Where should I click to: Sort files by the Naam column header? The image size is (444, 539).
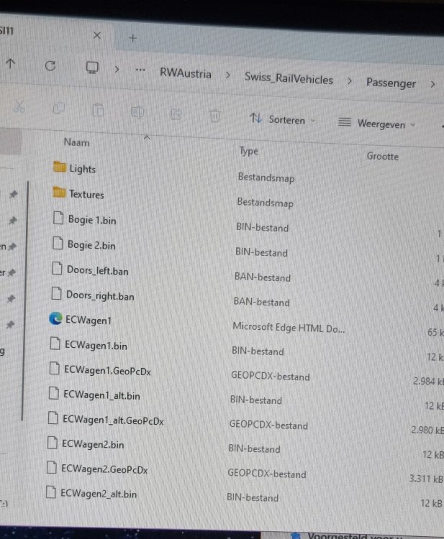coord(77,142)
